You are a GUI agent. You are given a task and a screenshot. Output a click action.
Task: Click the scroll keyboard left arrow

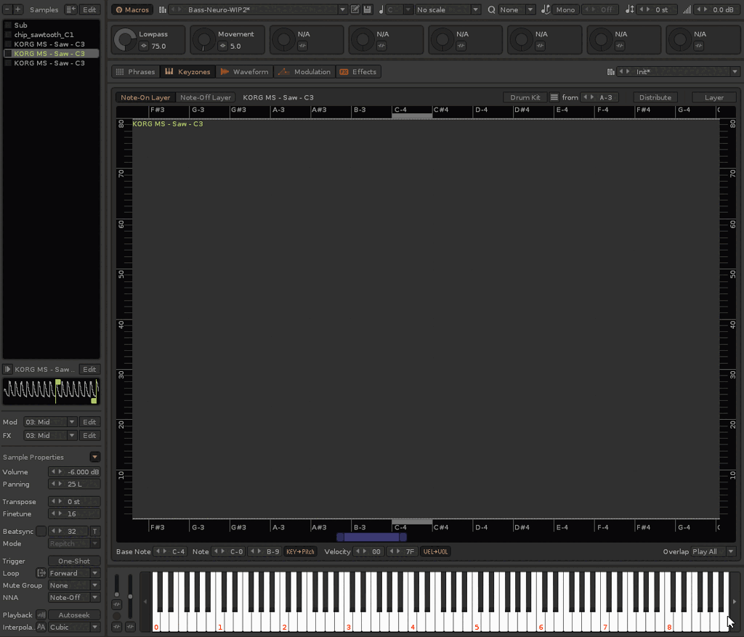145,601
